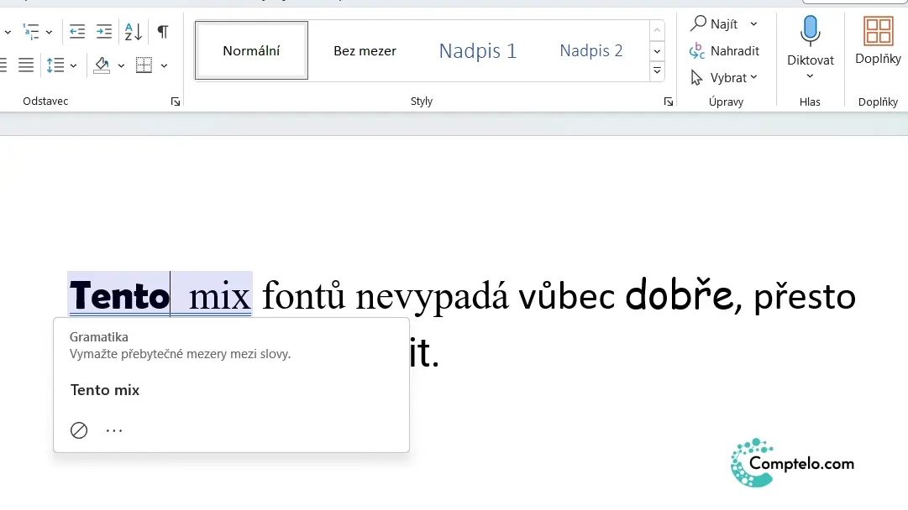Click the borders icon
908x510 pixels.
click(144, 65)
